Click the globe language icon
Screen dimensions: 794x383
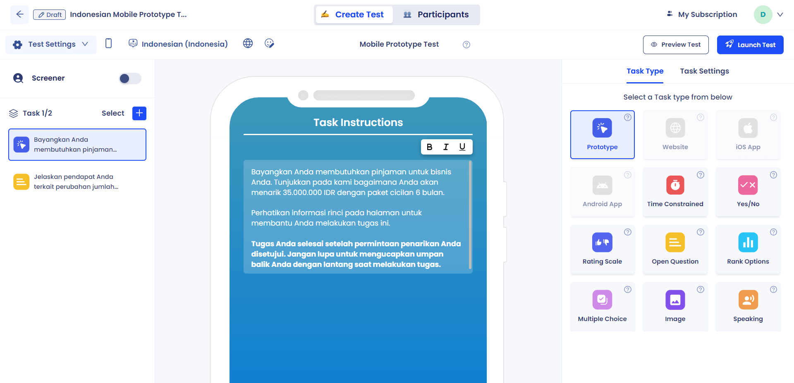point(248,43)
